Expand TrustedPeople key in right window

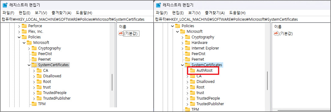pos(188,98)
